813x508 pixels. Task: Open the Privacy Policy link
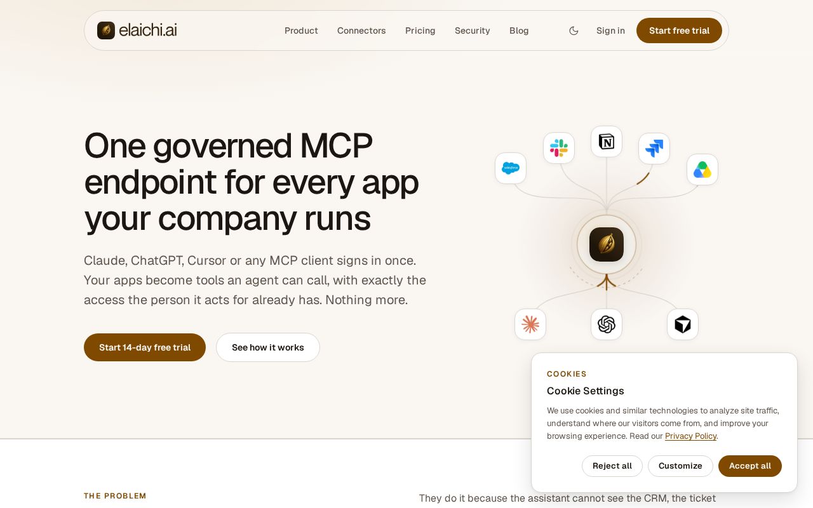click(690, 436)
